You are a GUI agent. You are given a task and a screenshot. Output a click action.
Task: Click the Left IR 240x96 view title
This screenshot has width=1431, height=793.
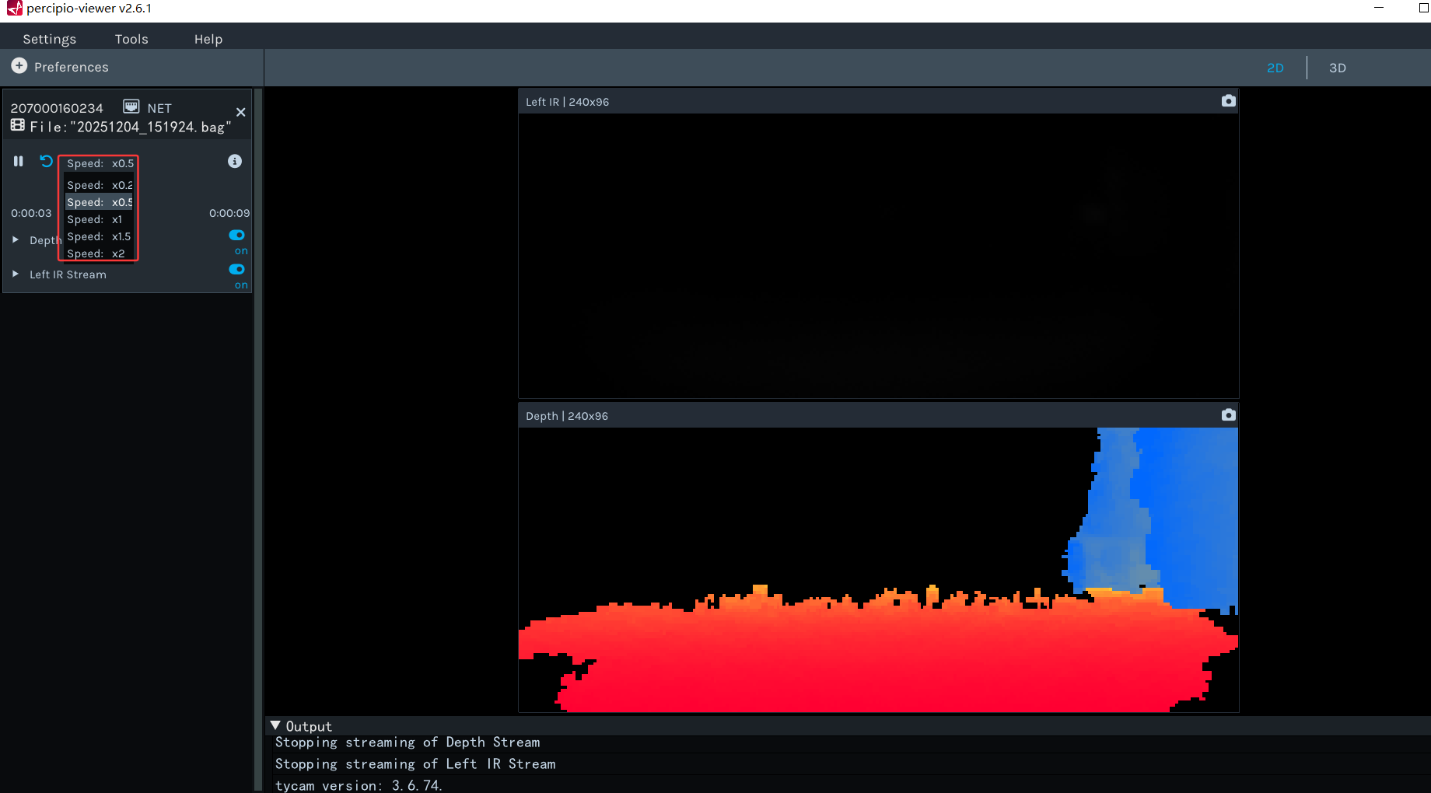568,102
